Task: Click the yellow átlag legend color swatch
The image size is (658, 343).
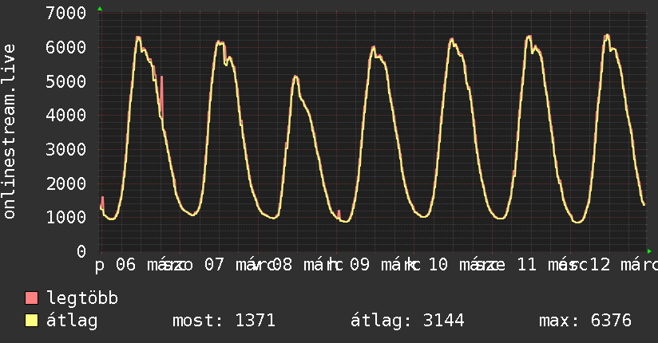Action: (x=32, y=321)
